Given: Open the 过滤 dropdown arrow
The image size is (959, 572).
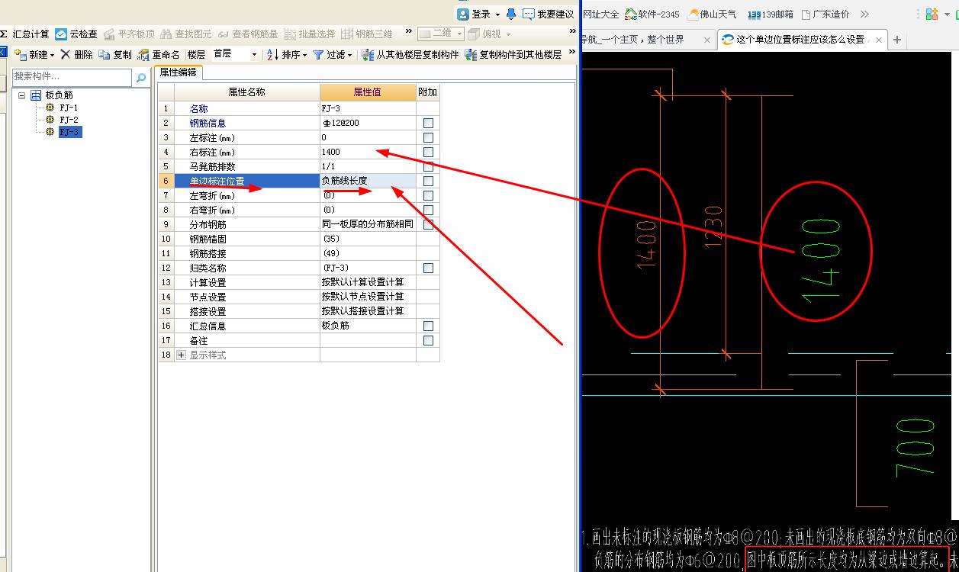Looking at the screenshot, I should (x=350, y=55).
